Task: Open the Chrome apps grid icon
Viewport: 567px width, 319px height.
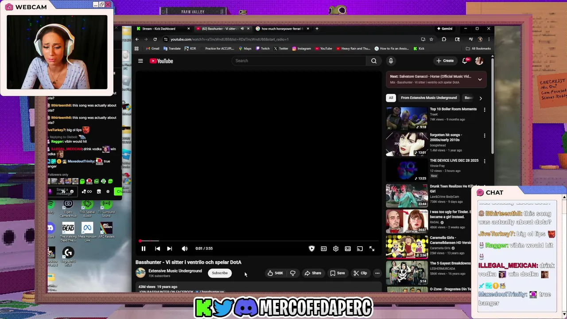Action: pyautogui.click(x=137, y=48)
